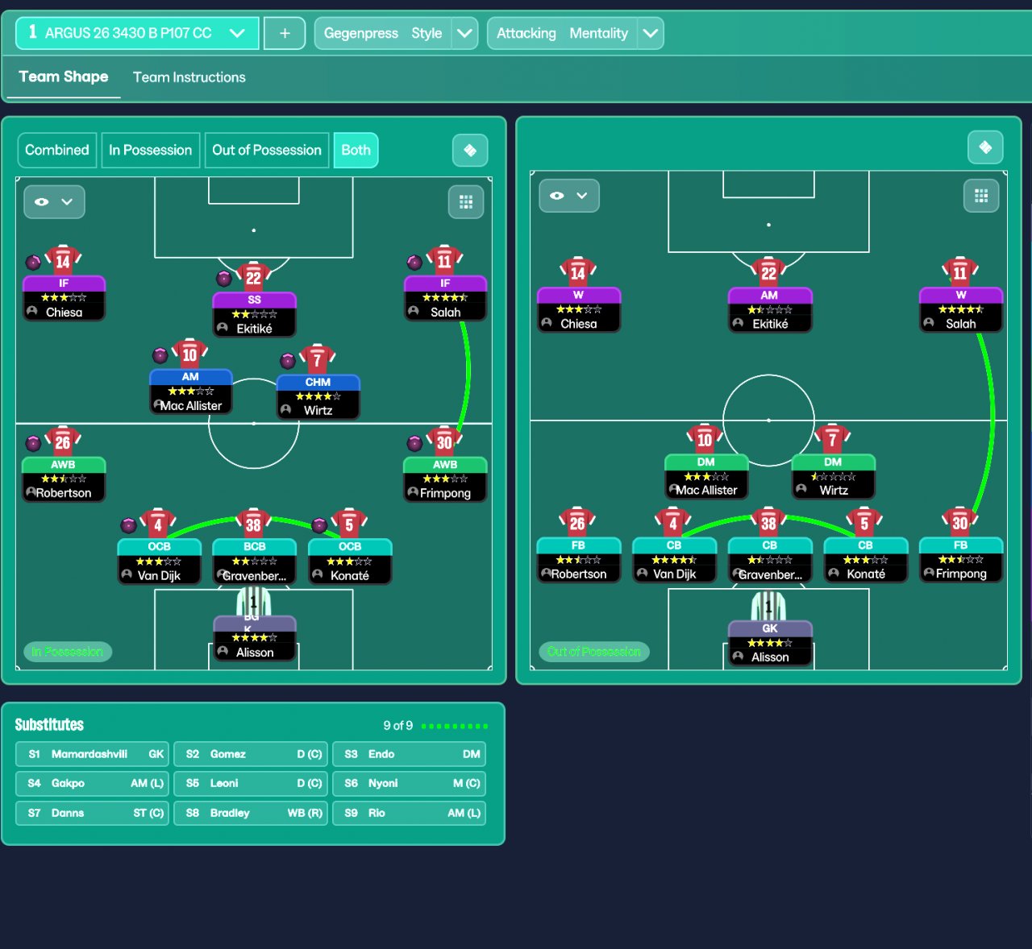Select Salah's number 11 shirt on in-possession pitch
The height and width of the screenshot is (949, 1032).
tap(444, 260)
